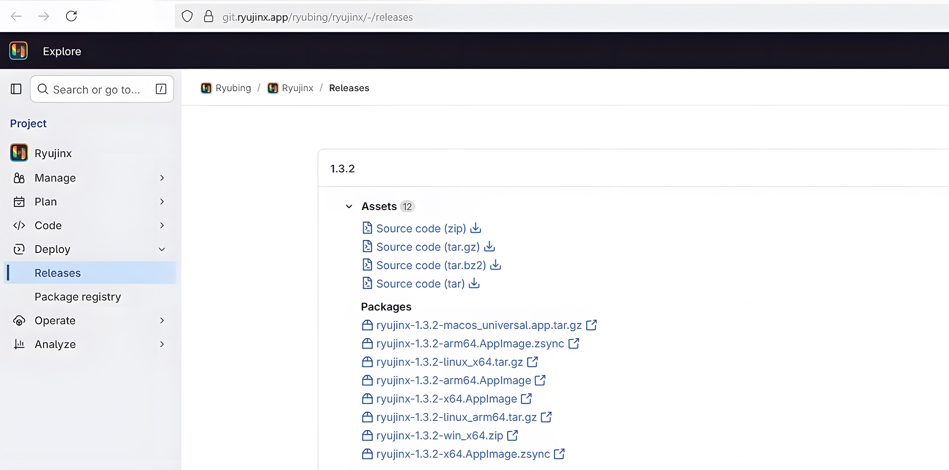Click the browser forward arrow

pos(43,16)
